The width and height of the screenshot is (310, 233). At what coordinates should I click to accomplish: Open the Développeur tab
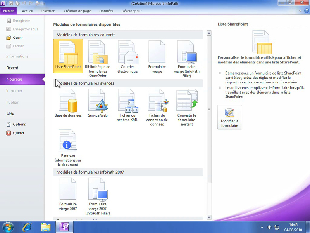132,11
